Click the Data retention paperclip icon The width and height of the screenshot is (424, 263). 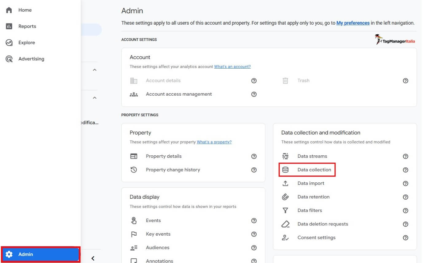click(x=285, y=197)
